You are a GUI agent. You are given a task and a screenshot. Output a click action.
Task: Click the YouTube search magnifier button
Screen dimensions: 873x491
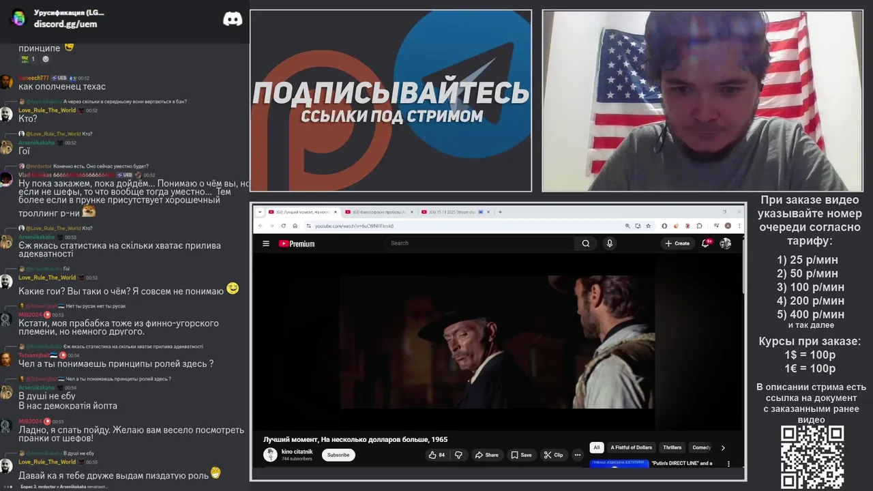586,243
